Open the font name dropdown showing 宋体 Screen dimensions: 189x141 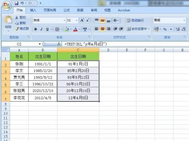49,20
